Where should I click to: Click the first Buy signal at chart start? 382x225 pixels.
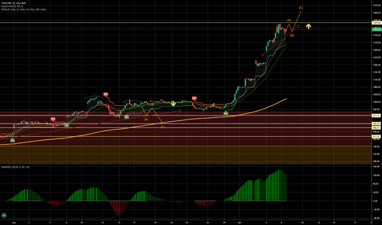click(x=13, y=140)
